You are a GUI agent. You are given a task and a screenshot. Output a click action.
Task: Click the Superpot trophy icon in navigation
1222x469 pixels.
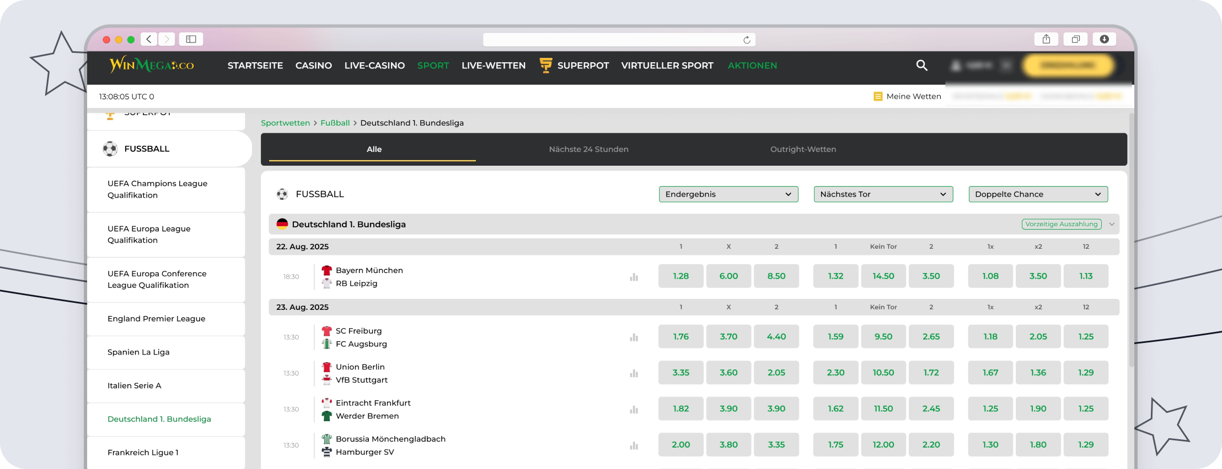point(545,65)
